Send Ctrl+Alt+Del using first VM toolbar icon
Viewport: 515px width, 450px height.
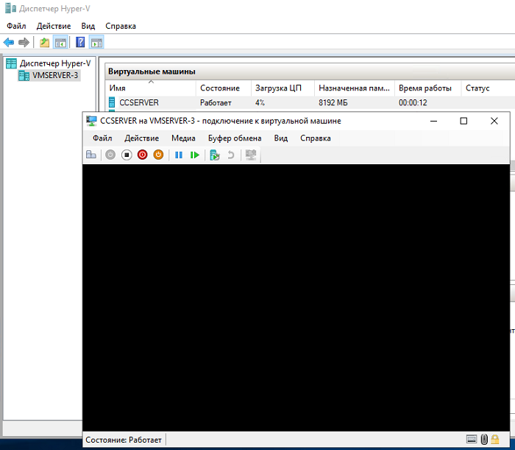coord(91,155)
